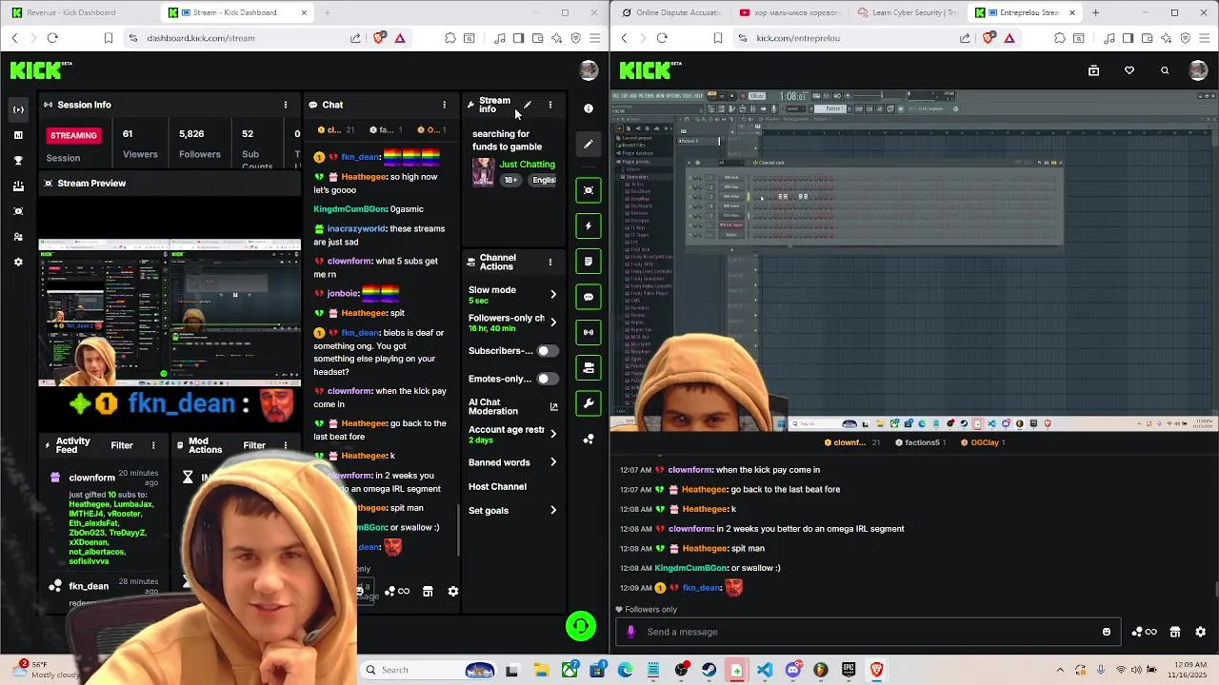Toggle Subscribers-only chat switch
This screenshot has width=1219, height=685.
(x=547, y=351)
